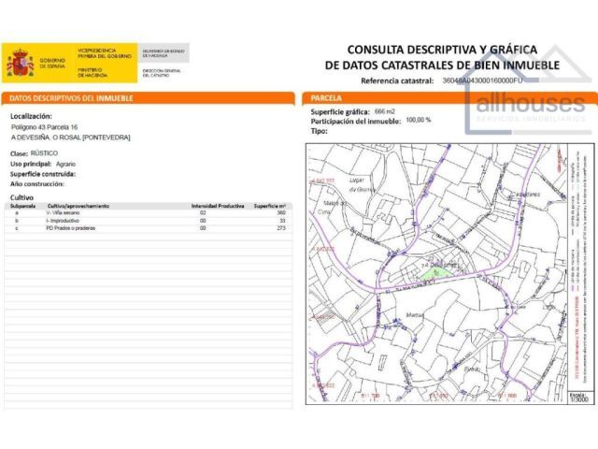Click the Spanish government coat of arms
The image size is (598, 449).
click(21, 63)
